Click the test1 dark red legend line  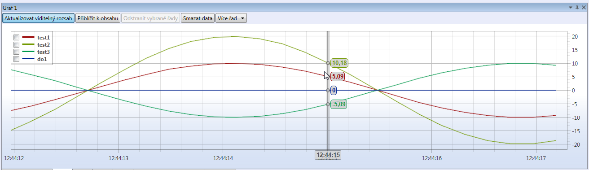28,38
